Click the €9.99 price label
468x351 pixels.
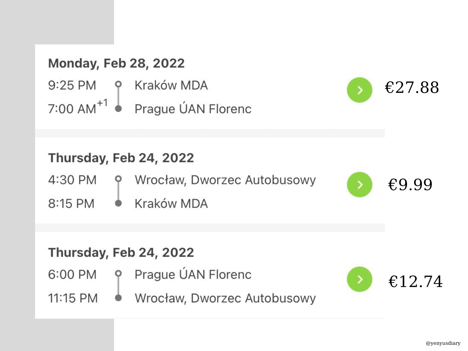tap(410, 185)
